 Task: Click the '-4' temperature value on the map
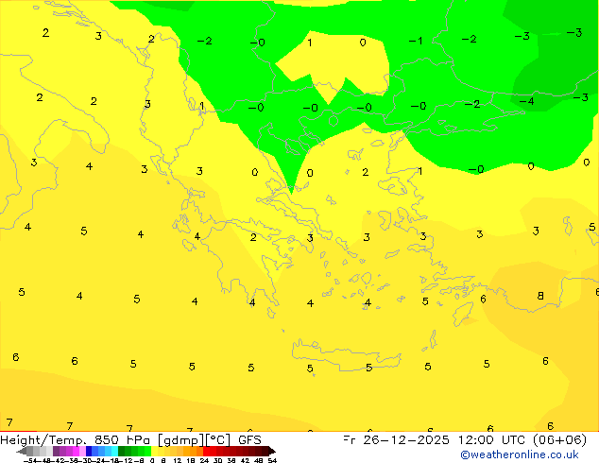(526, 102)
